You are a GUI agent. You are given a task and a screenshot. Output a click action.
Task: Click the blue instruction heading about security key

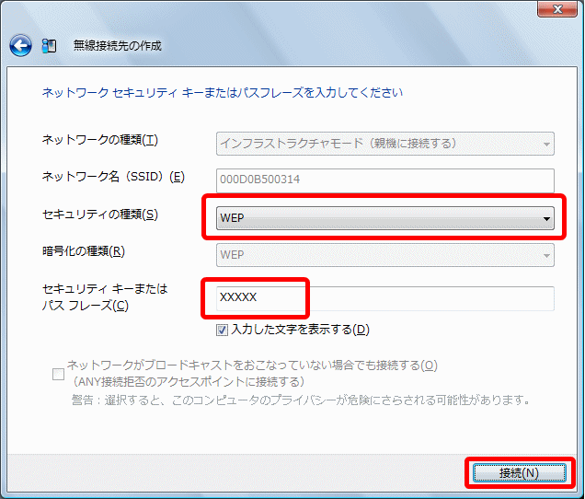[223, 93]
